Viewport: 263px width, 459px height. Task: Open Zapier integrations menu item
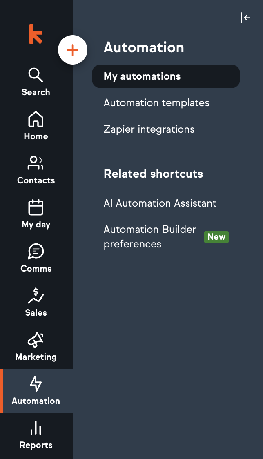click(x=149, y=129)
